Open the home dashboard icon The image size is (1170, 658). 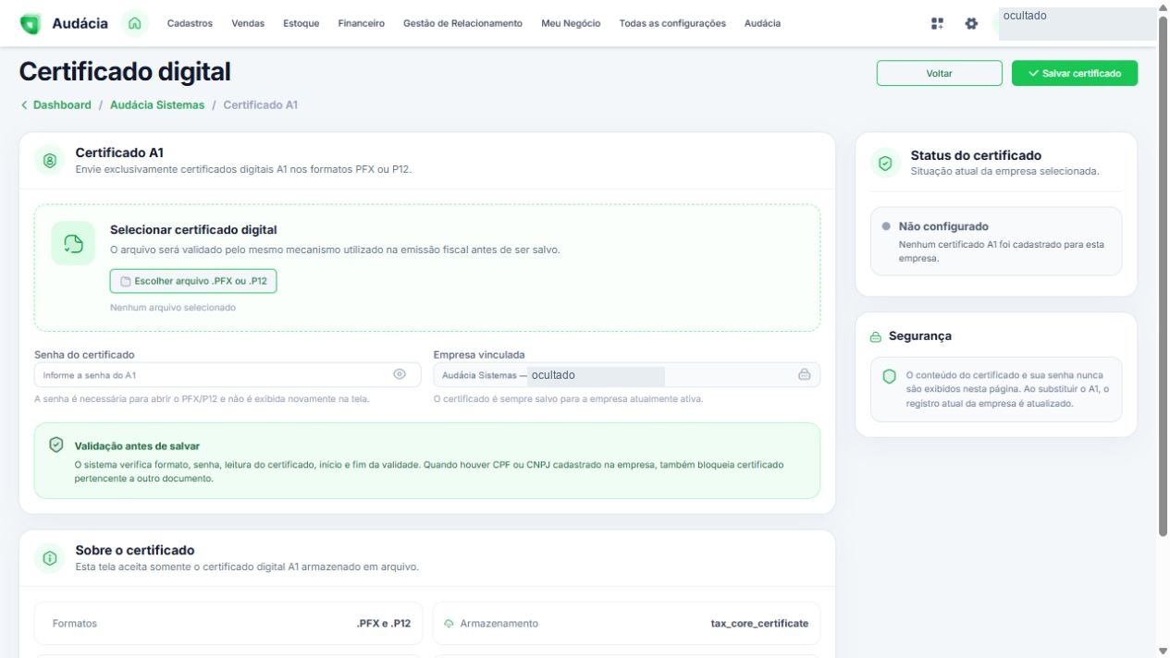point(135,23)
